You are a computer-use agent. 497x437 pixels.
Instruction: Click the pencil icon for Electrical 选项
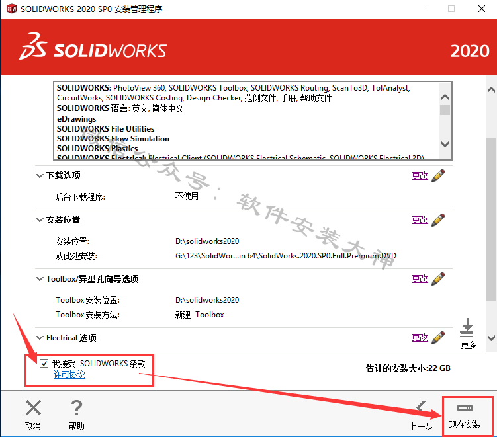[438, 338]
